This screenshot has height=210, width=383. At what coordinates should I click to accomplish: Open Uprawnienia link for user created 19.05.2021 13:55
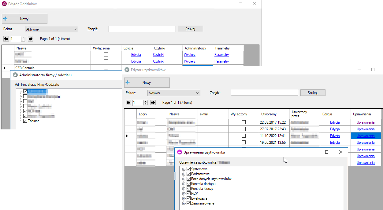[366, 143]
